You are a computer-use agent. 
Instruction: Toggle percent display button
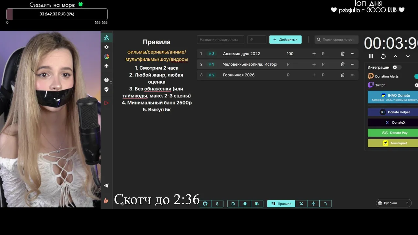301,204
